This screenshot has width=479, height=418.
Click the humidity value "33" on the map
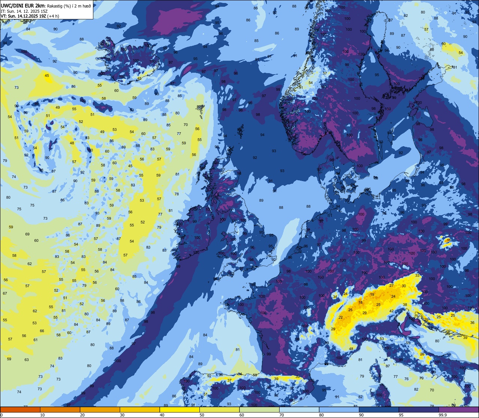[417, 276]
